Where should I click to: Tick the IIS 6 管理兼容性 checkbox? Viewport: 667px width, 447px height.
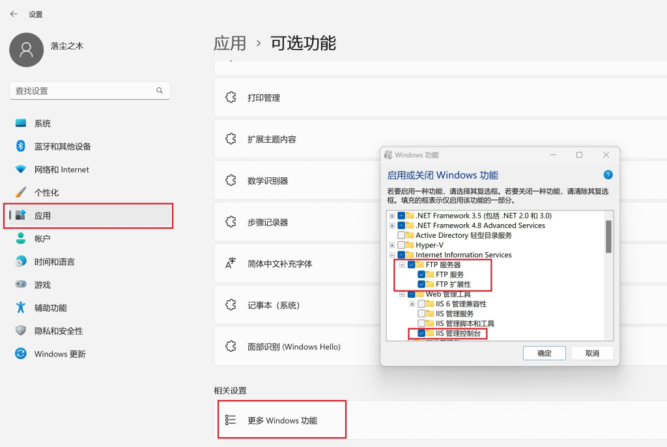pos(421,304)
